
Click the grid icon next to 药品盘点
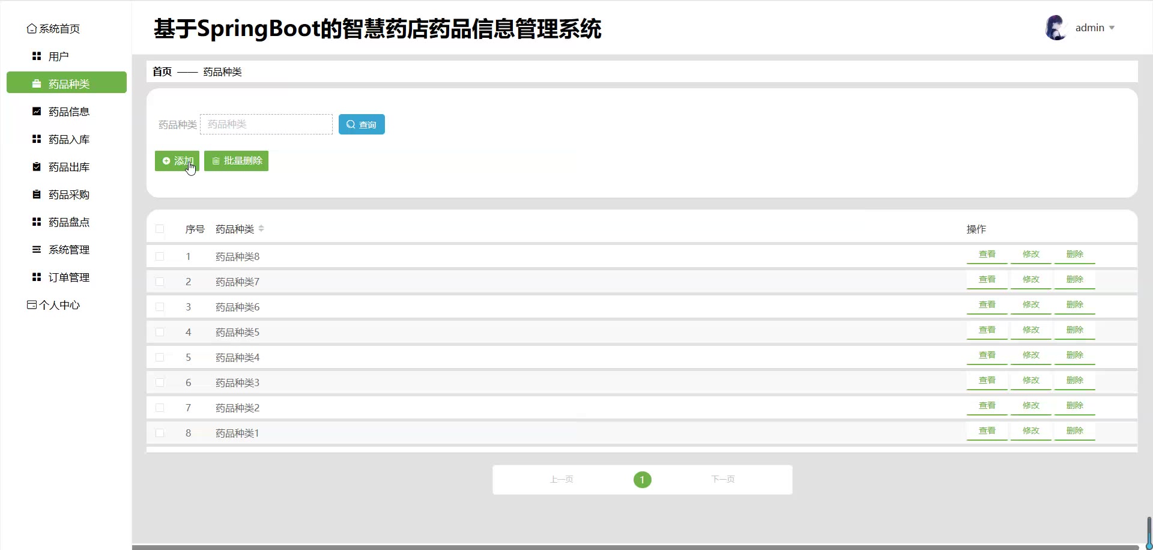tap(37, 222)
